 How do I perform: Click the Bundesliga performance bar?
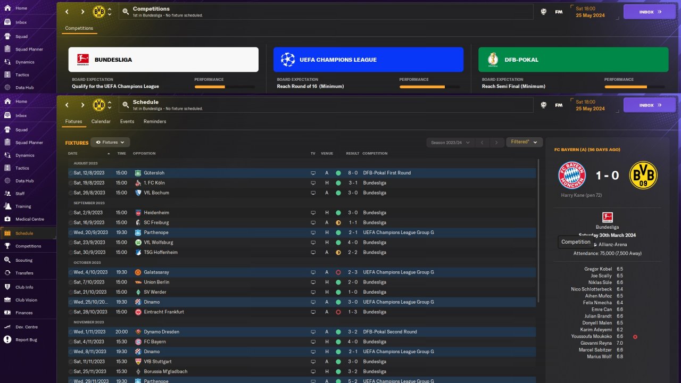coord(225,87)
